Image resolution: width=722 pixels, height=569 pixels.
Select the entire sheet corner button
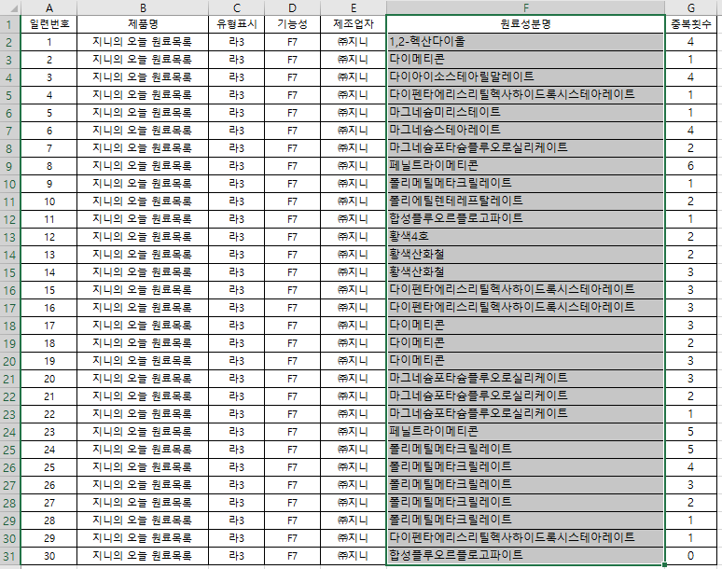tap(10, 7)
